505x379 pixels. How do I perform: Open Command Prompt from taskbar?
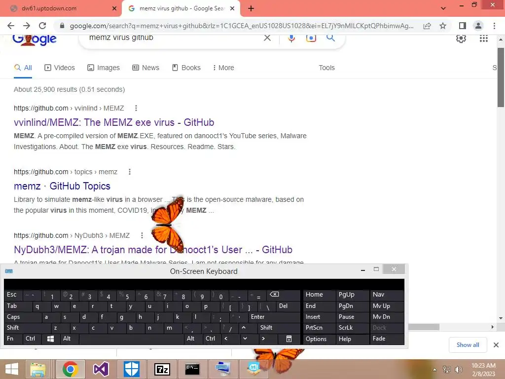coord(193,369)
